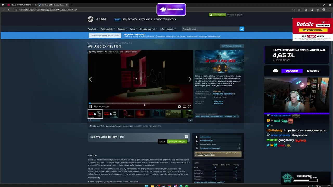Expand the Przeglądaj dropdown

(93, 29)
